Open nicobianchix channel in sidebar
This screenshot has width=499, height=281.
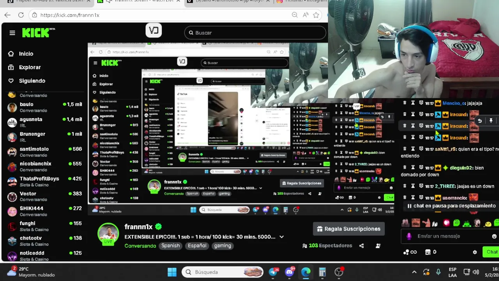click(x=45, y=167)
